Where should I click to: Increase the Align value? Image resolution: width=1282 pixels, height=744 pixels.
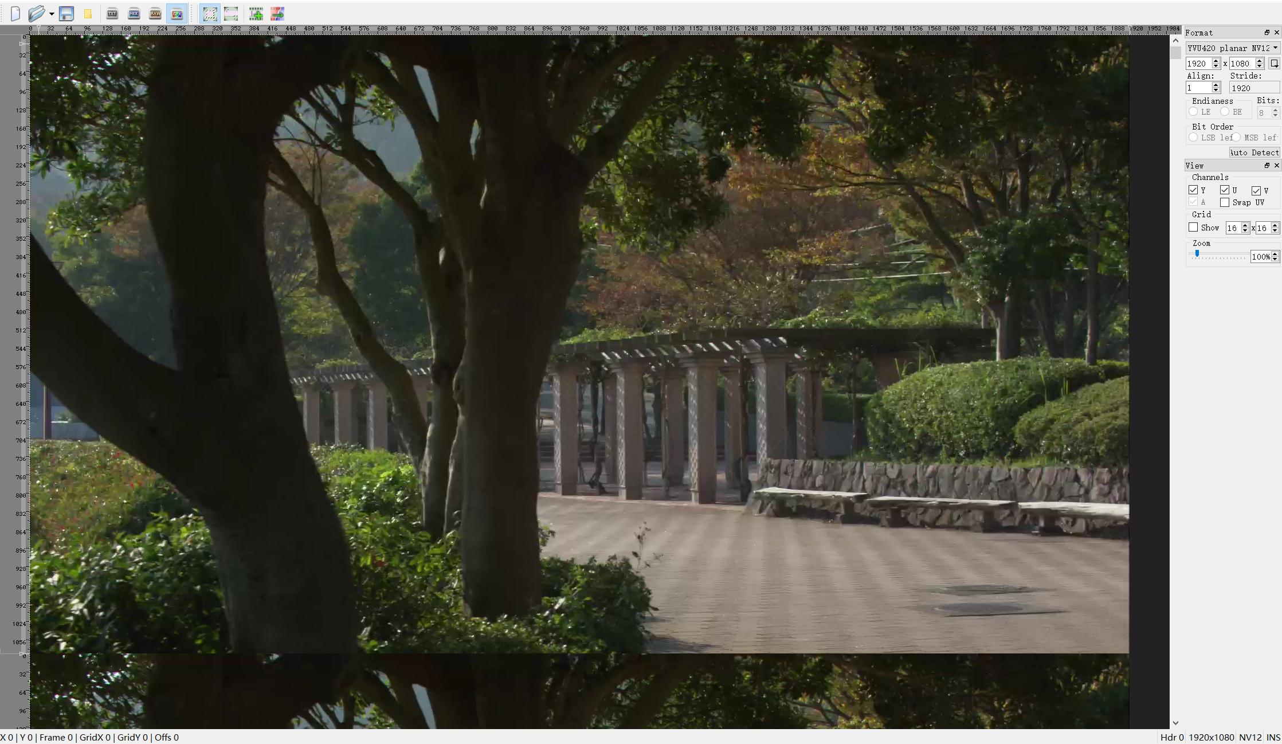pyautogui.click(x=1216, y=85)
